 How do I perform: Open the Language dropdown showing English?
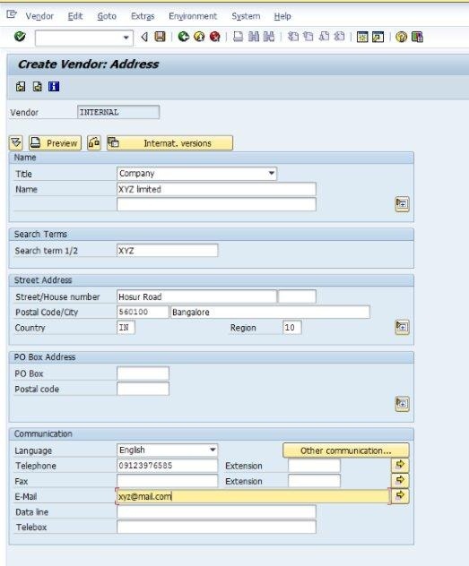point(168,450)
